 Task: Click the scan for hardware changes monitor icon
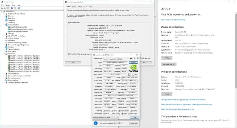[19, 8]
